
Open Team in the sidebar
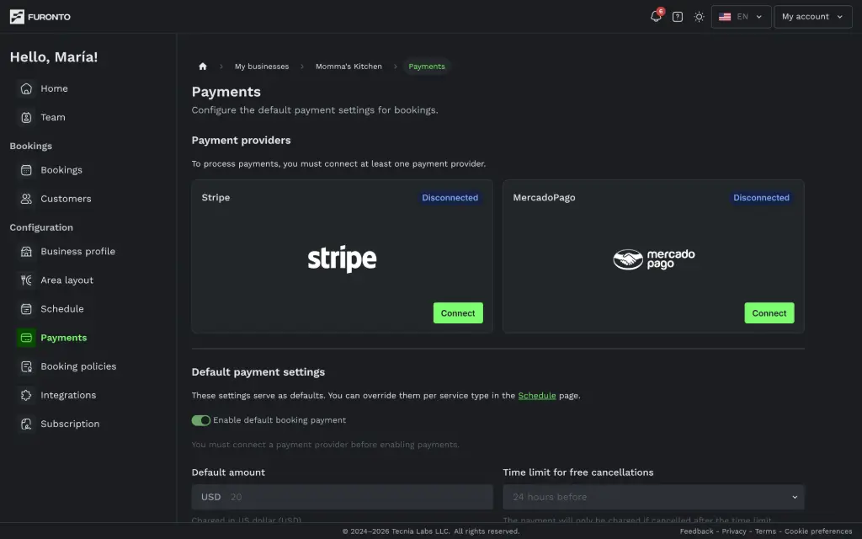click(x=53, y=117)
